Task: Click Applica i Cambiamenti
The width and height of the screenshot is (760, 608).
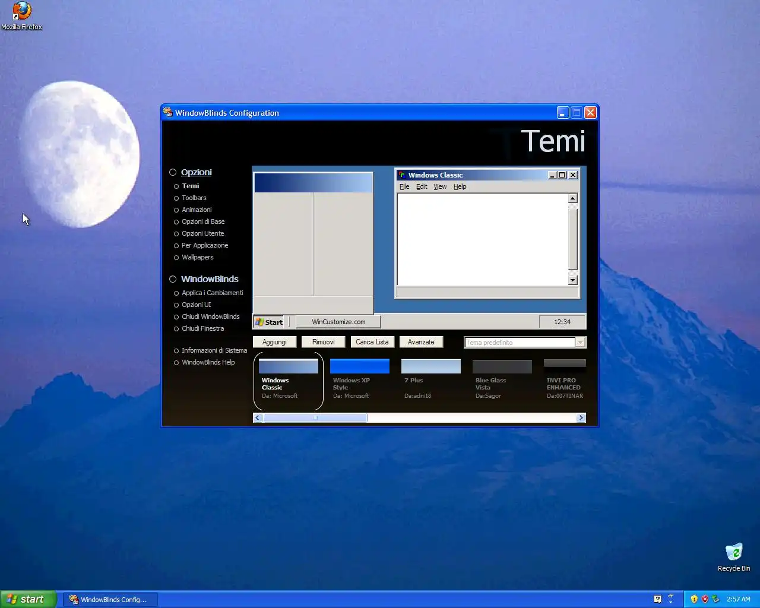Action: (x=213, y=293)
